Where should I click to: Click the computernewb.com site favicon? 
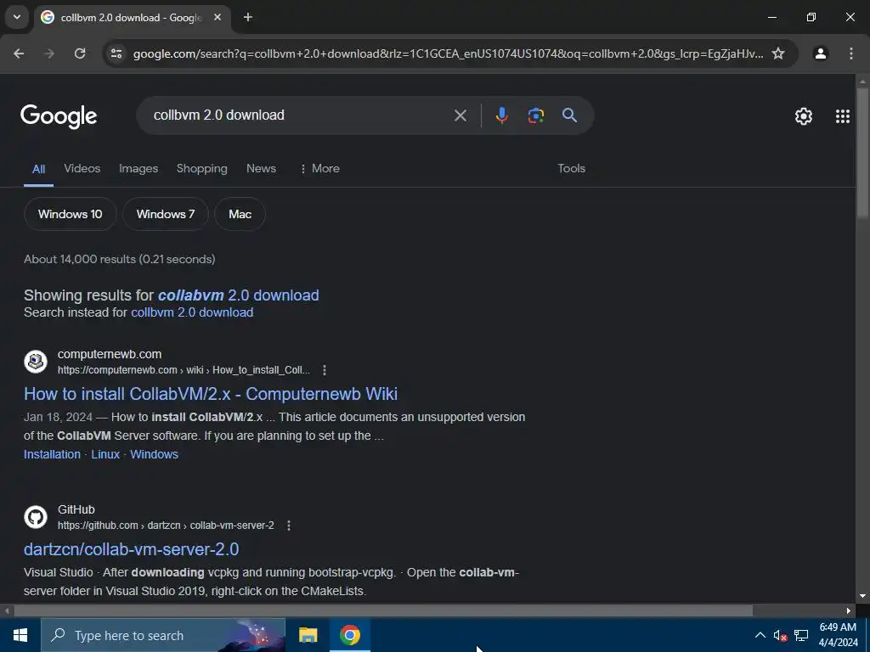coord(36,362)
